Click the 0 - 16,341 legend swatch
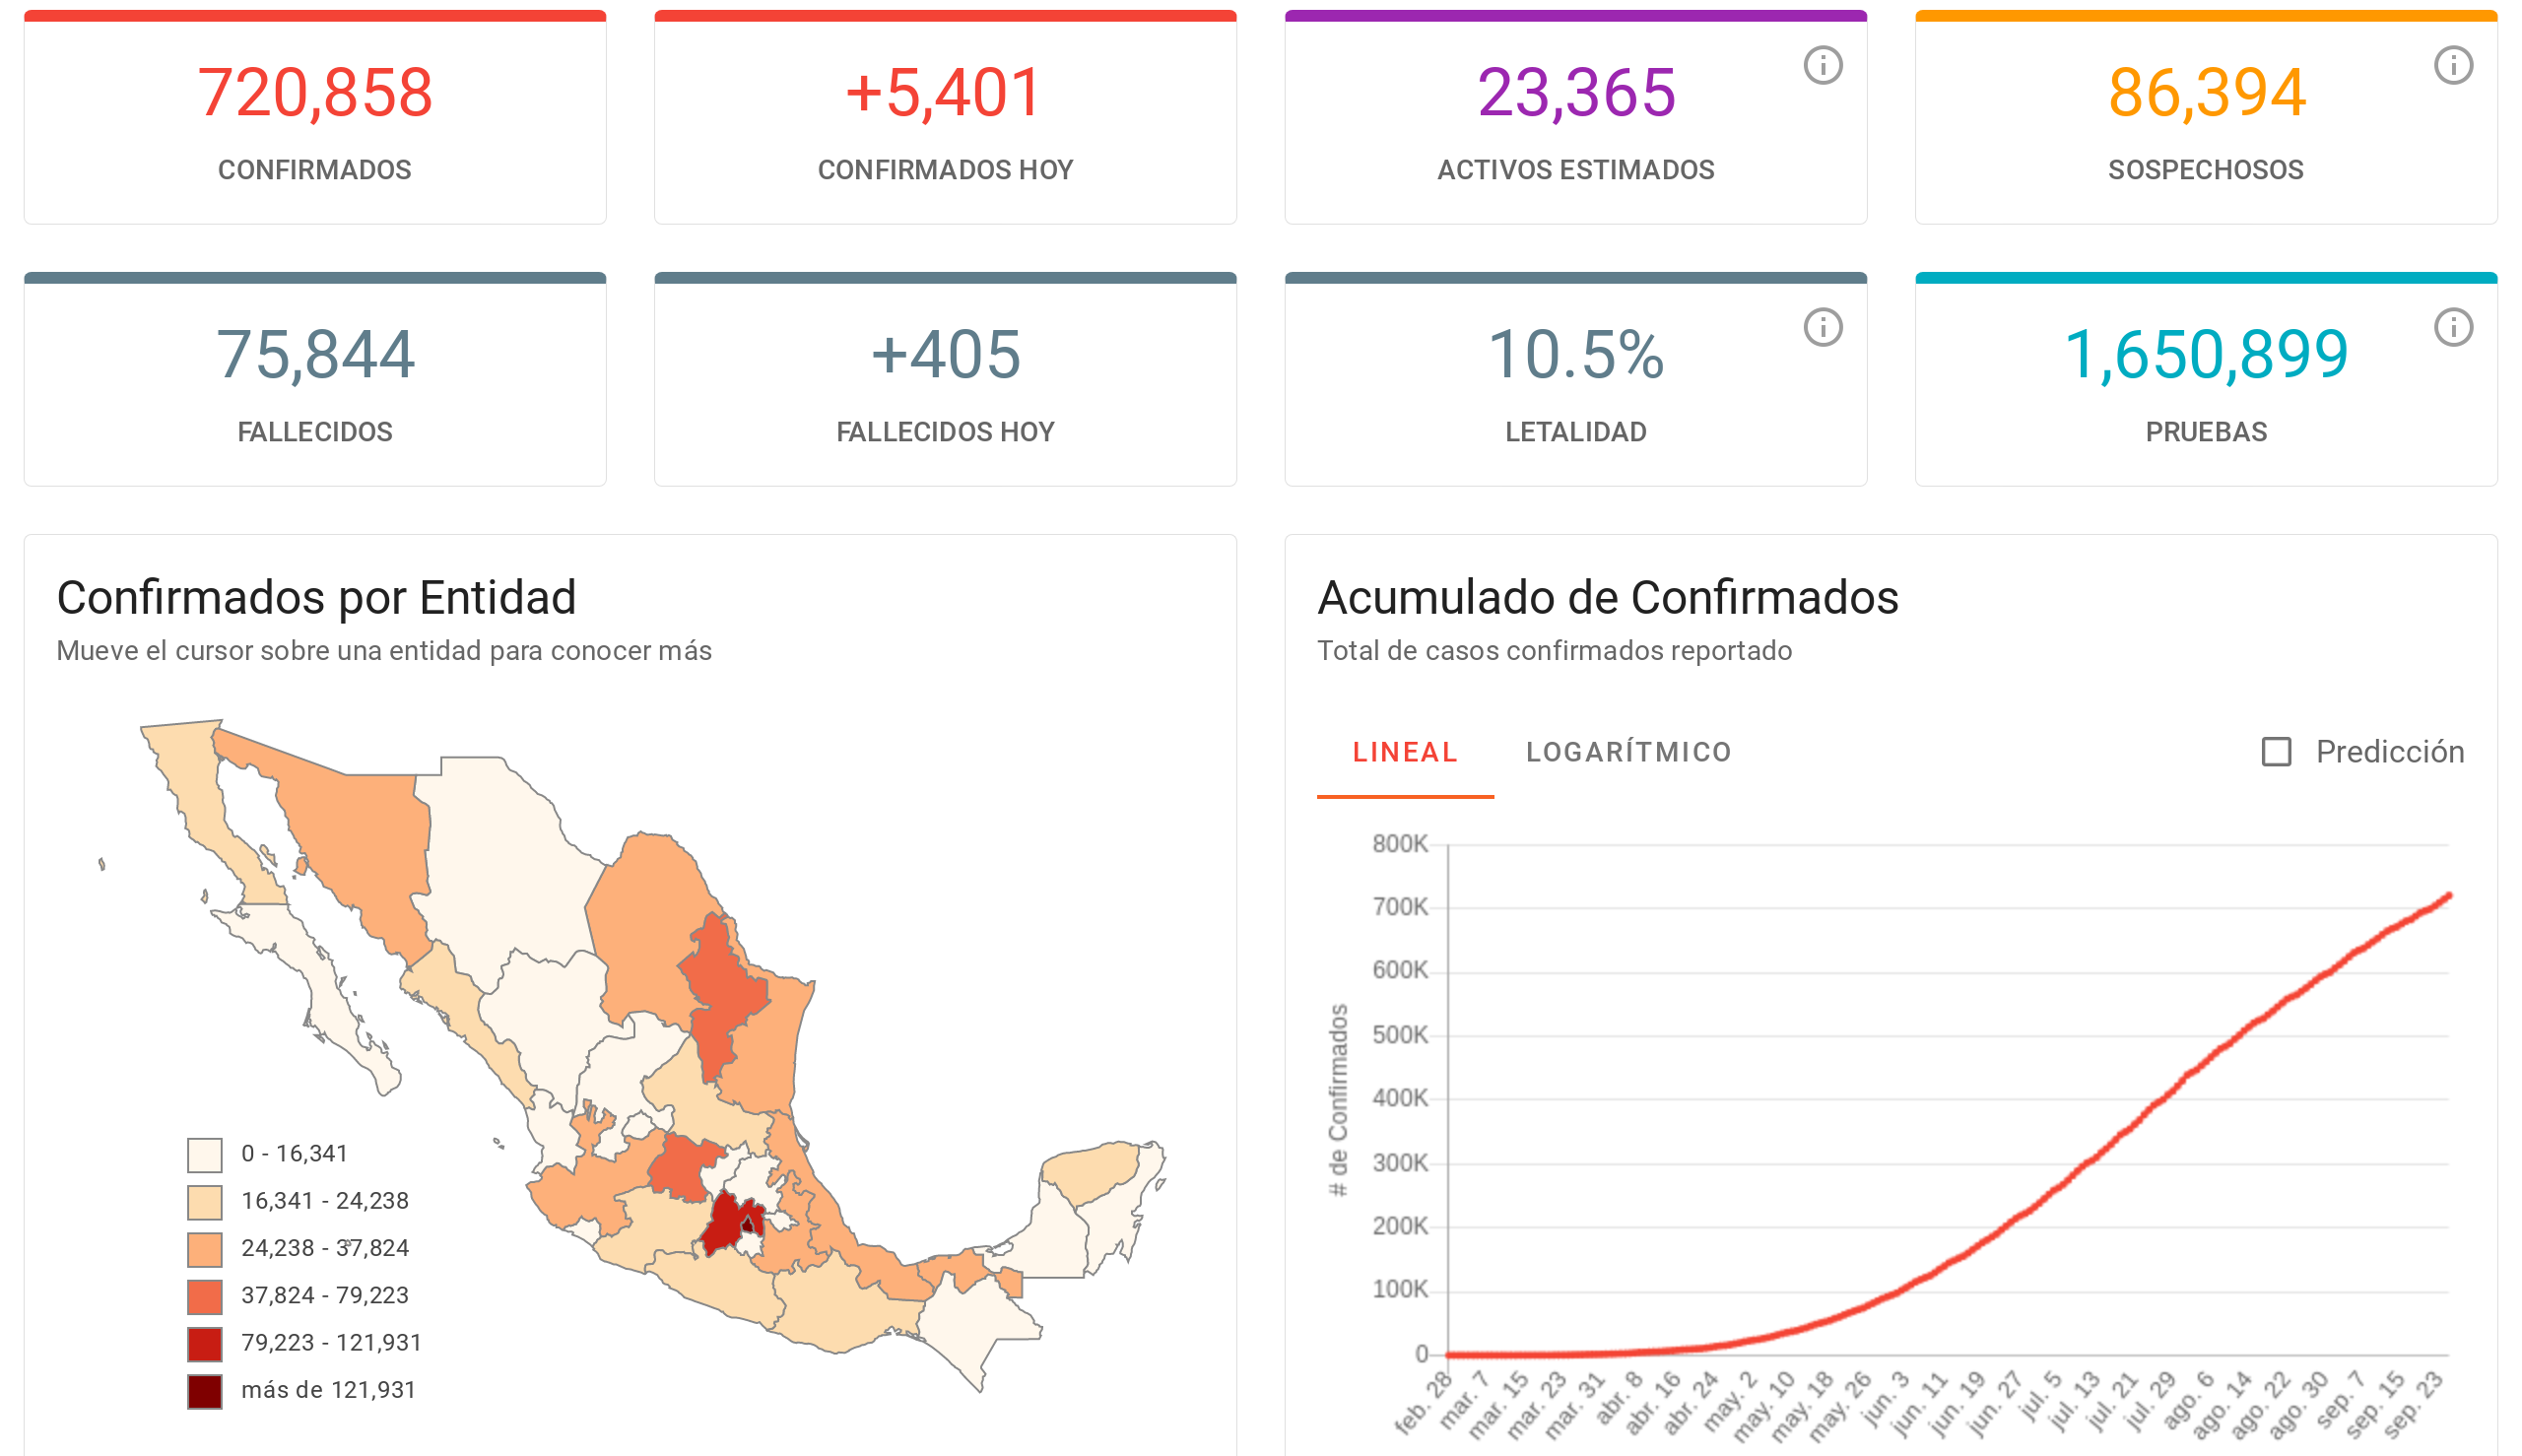This screenshot has height=1456, width=2522. click(x=205, y=1155)
